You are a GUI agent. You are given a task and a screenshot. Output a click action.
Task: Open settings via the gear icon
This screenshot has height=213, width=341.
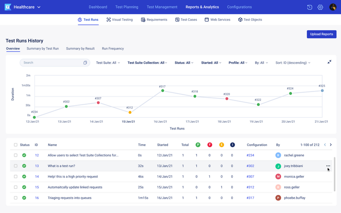coord(320,7)
